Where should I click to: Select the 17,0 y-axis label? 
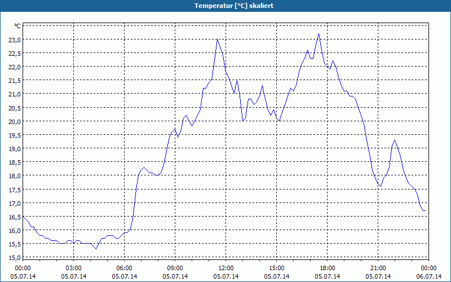(15, 203)
